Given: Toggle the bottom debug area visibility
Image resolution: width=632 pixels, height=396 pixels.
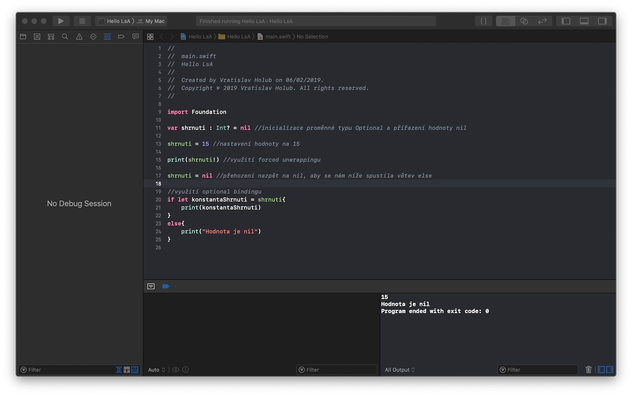Looking at the screenshot, I should click(x=584, y=21).
